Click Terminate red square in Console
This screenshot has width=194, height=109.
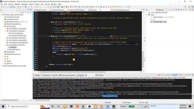pos(159,75)
